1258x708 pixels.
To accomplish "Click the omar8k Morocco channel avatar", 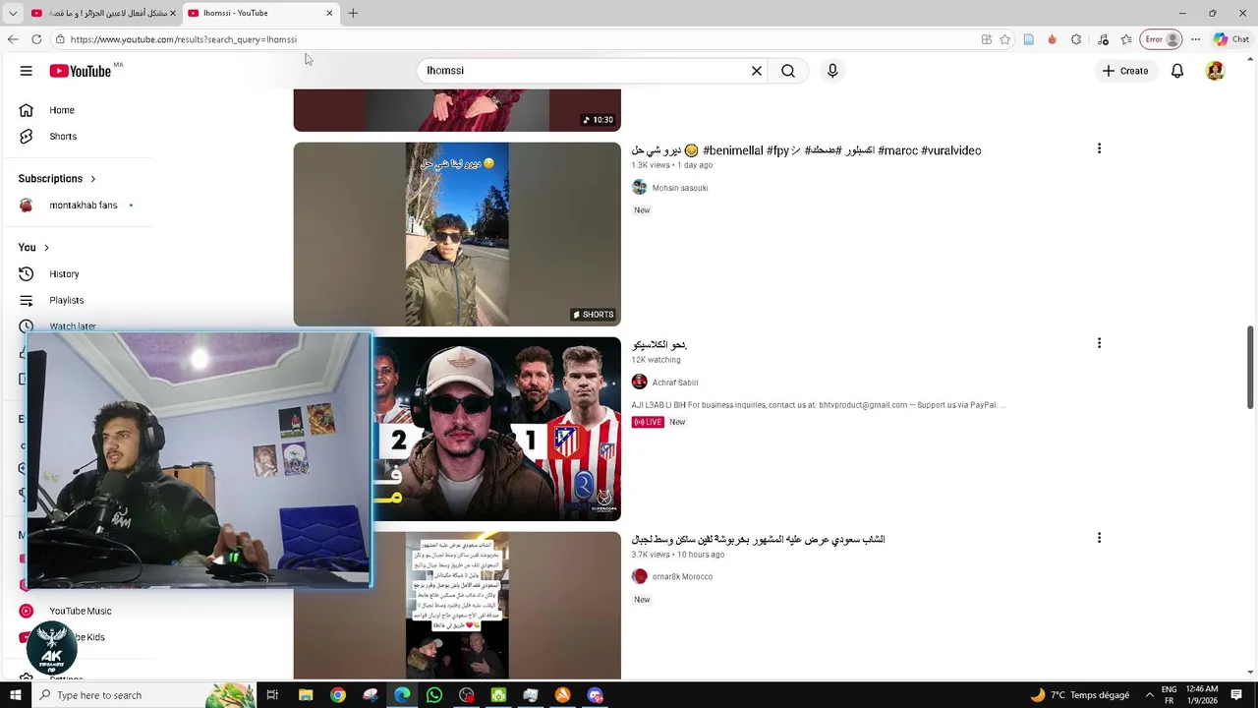I will (640, 577).
